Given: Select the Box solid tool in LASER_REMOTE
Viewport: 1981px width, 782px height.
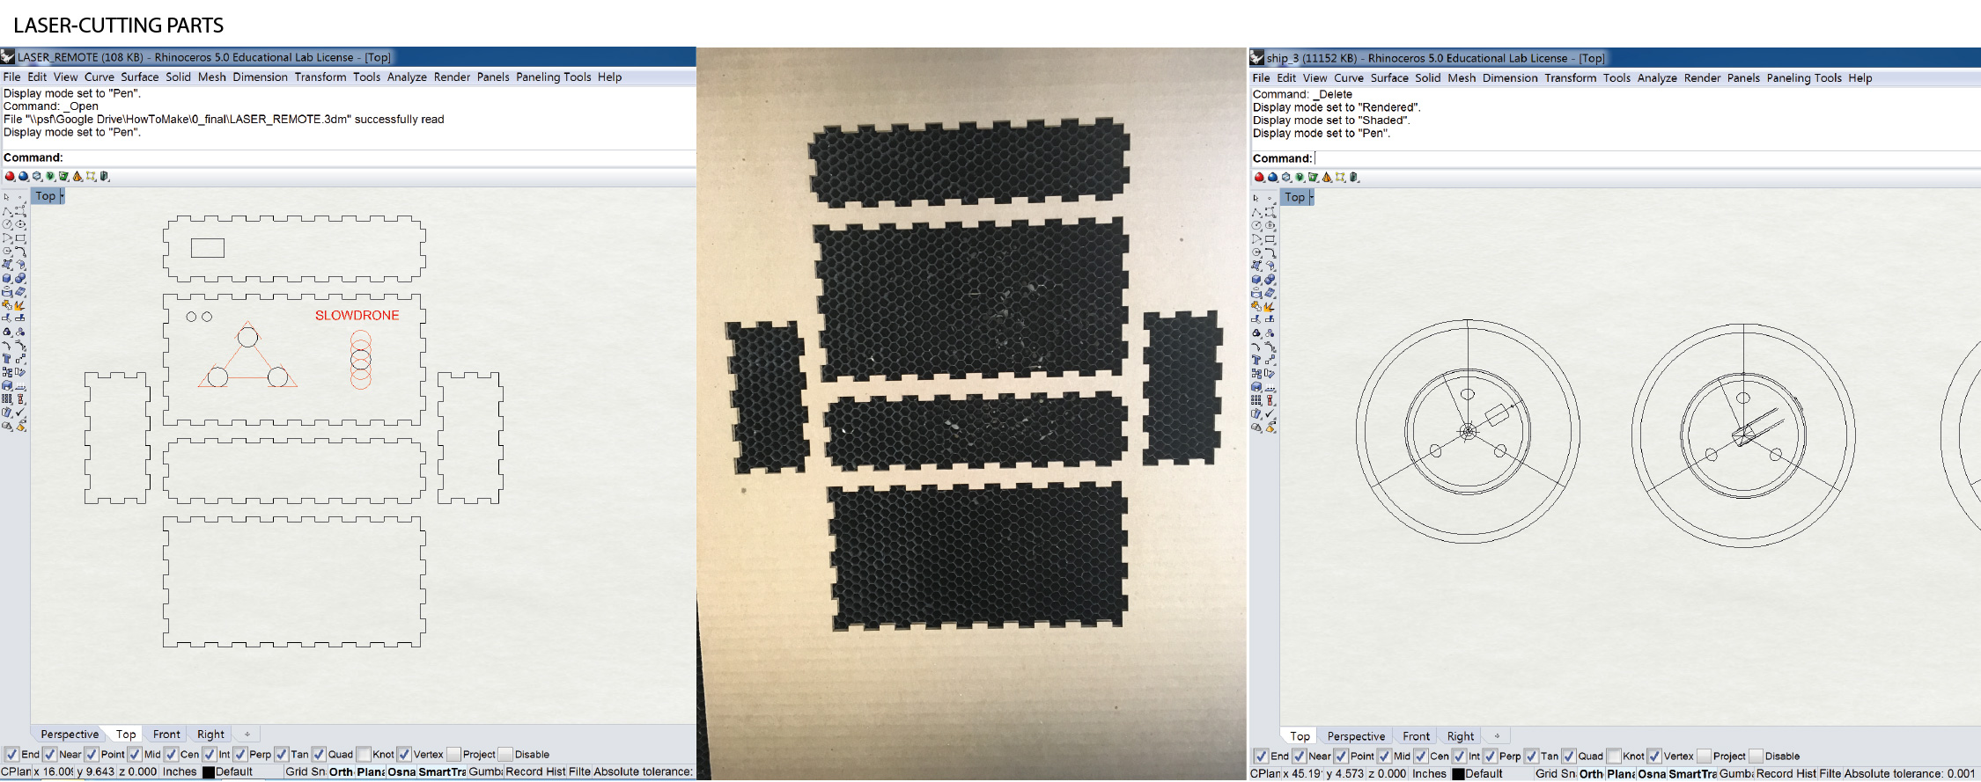Looking at the screenshot, I should [x=7, y=277].
